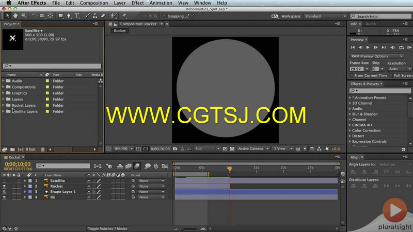Open the Composition menu
This screenshot has height=232, width=413.
tap(94, 3)
